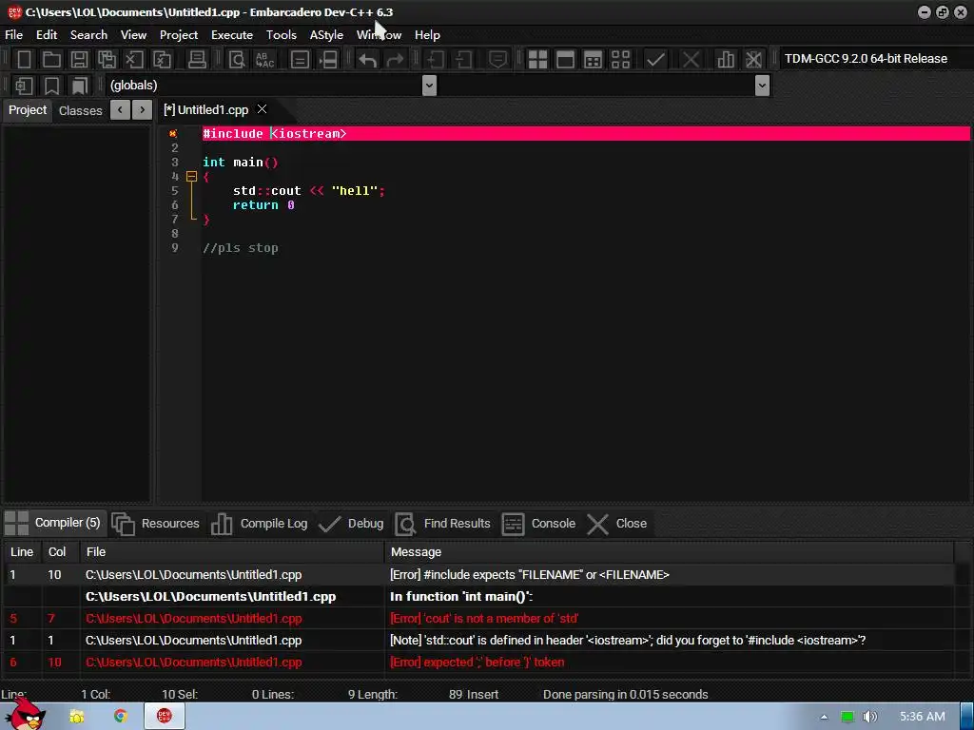Switch to the Console bottom tab

pyautogui.click(x=538, y=524)
